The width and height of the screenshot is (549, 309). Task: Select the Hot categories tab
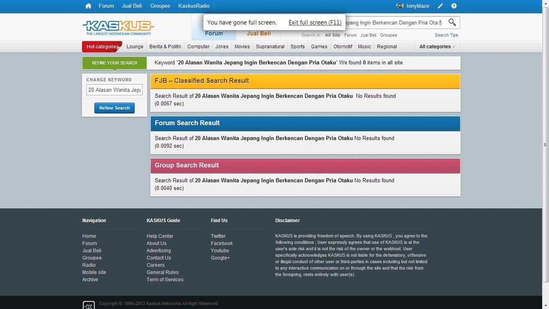[102, 46]
